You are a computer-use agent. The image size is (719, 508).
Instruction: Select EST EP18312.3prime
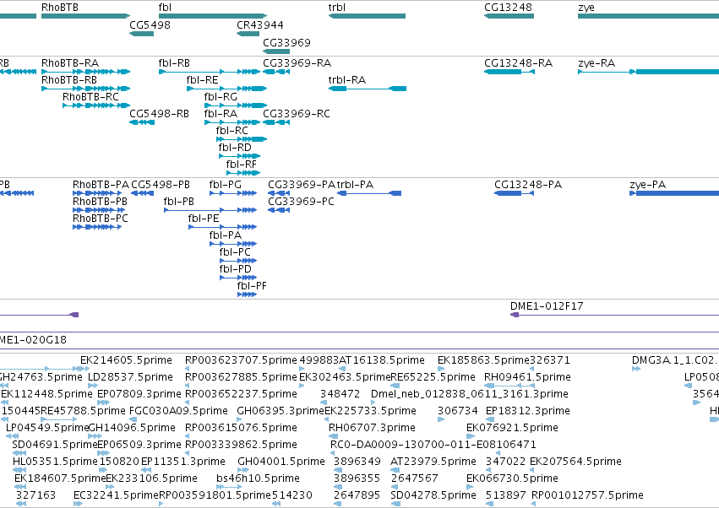click(x=528, y=411)
